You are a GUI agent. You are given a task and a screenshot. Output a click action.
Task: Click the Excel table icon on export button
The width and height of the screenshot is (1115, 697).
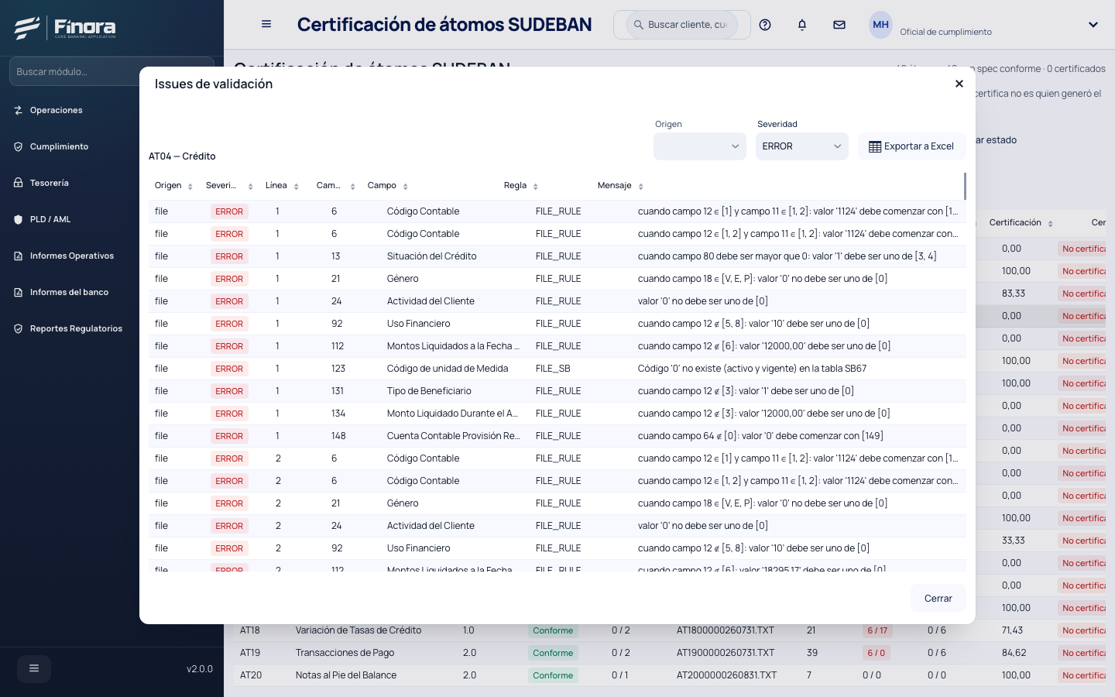[875, 146]
